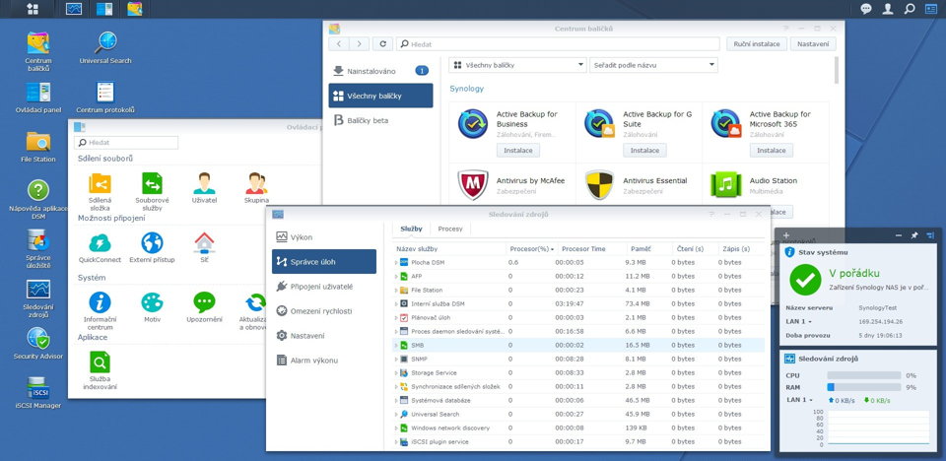Viewport: 946px width, 461px height.
Task: Install Active Backup for G Suite
Action: 644,151
